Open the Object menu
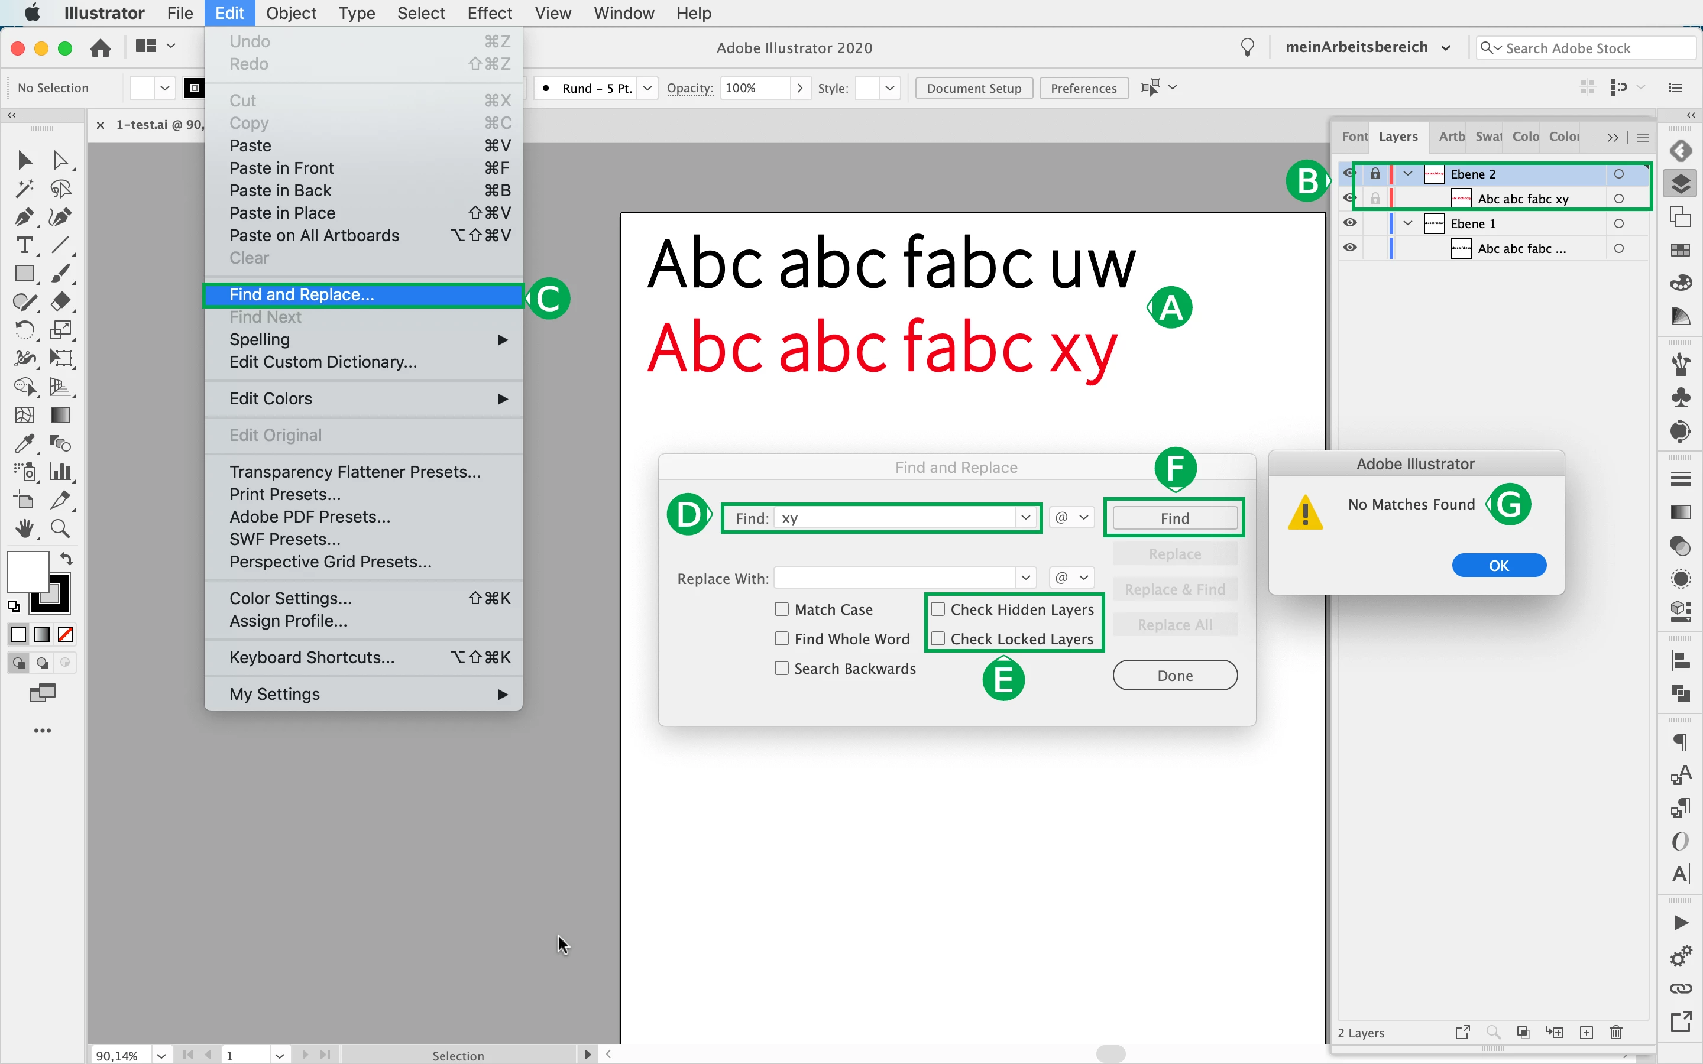1703x1064 pixels. [x=291, y=12]
